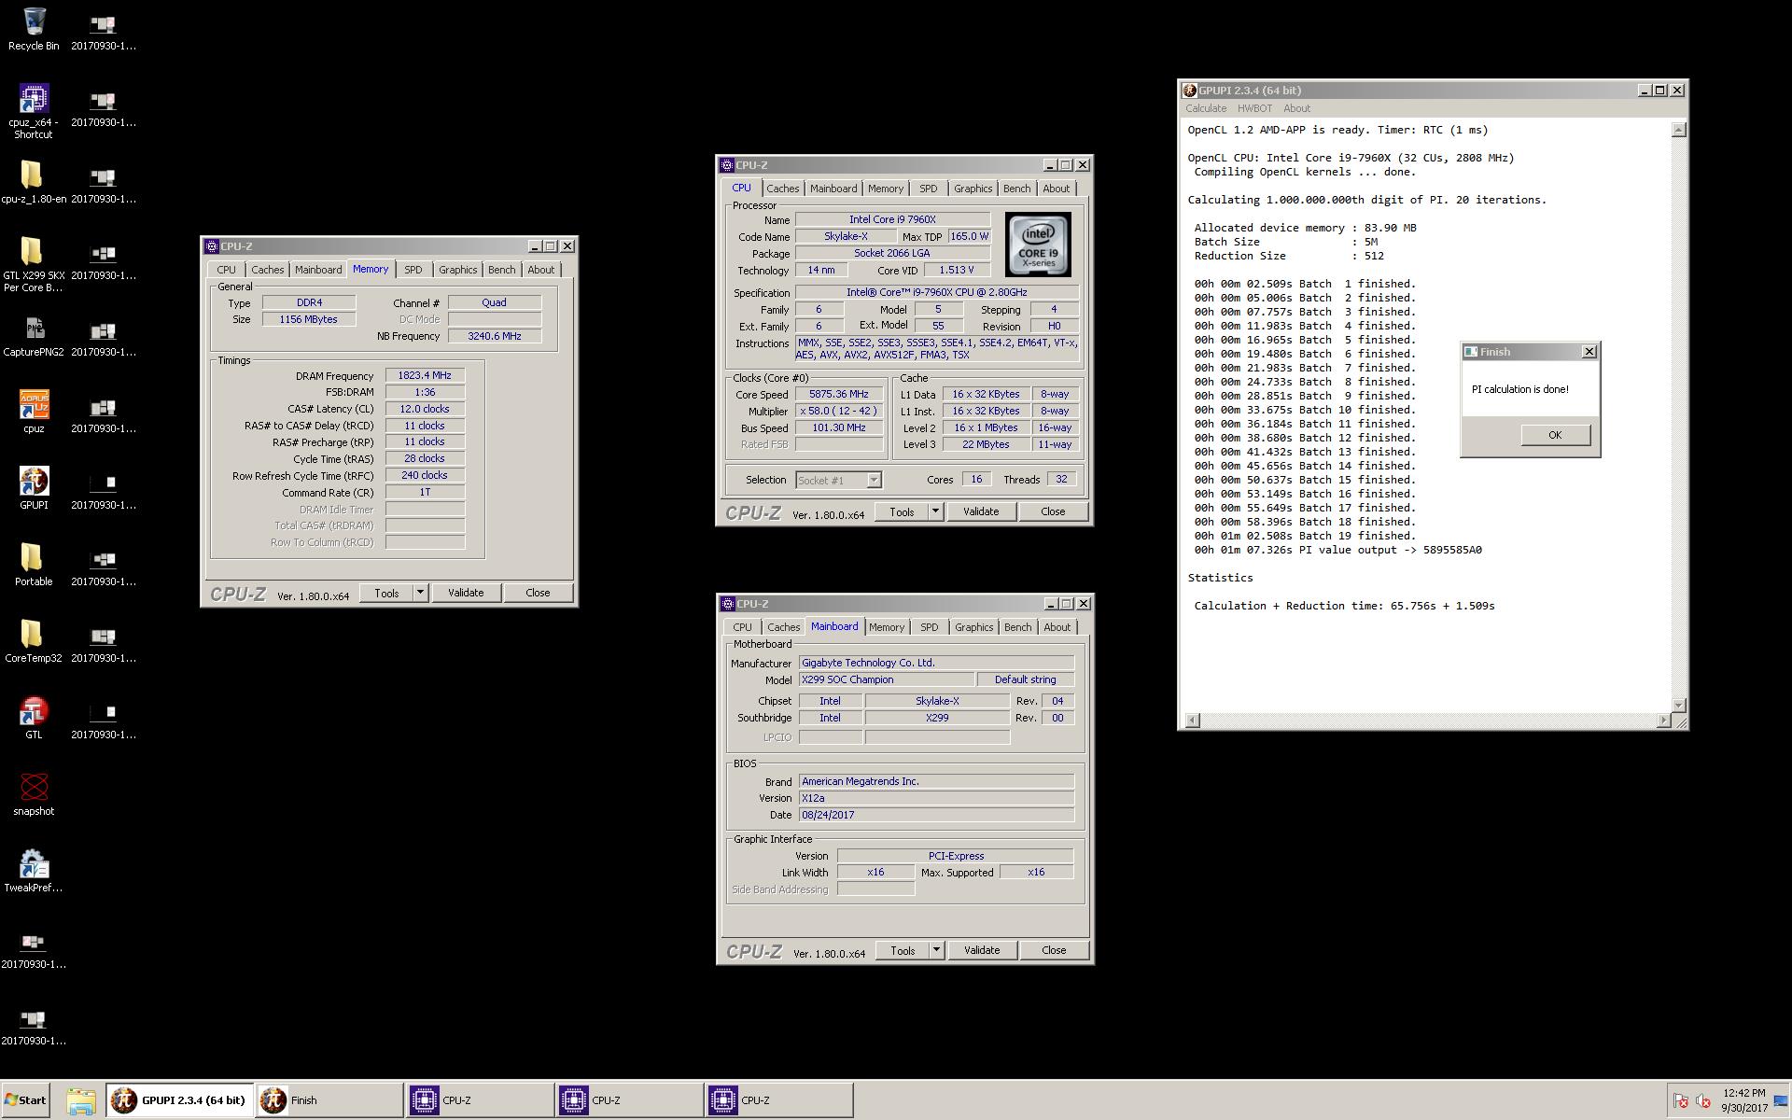
Task: Open the cpu-z_1.80-en folder icon
Action: coord(34,182)
